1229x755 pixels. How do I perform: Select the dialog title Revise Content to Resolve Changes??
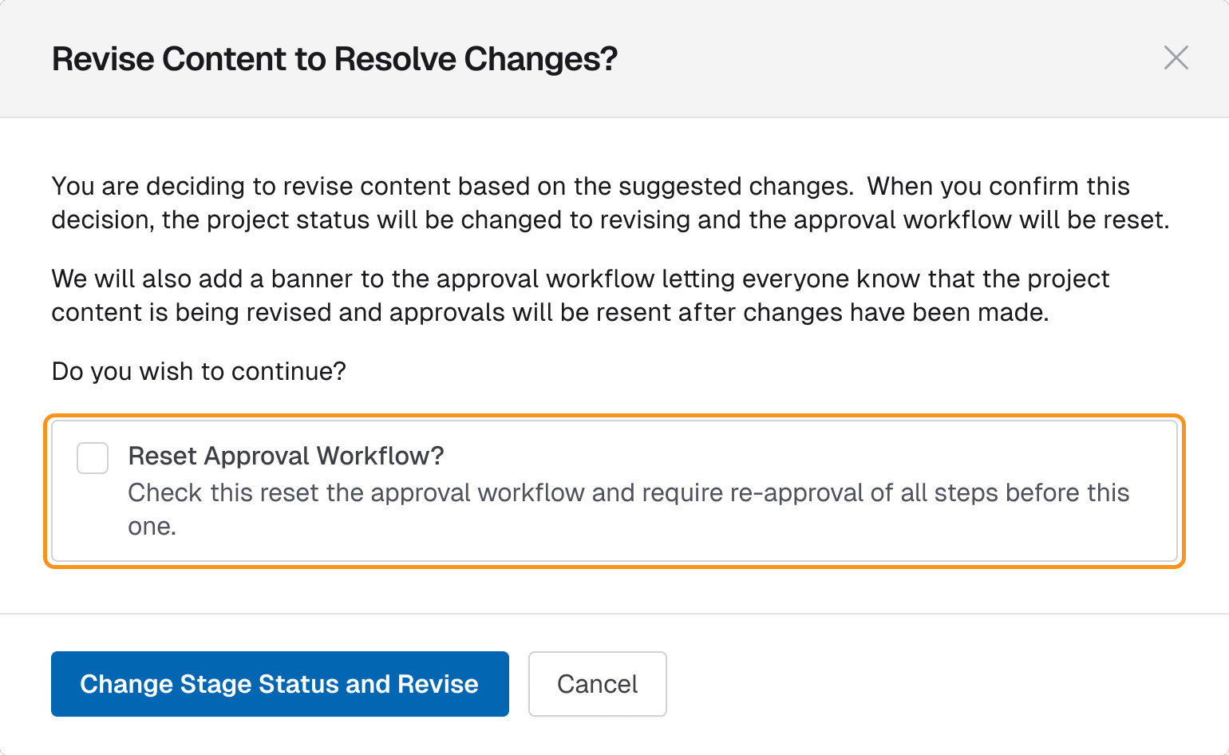pos(335,58)
